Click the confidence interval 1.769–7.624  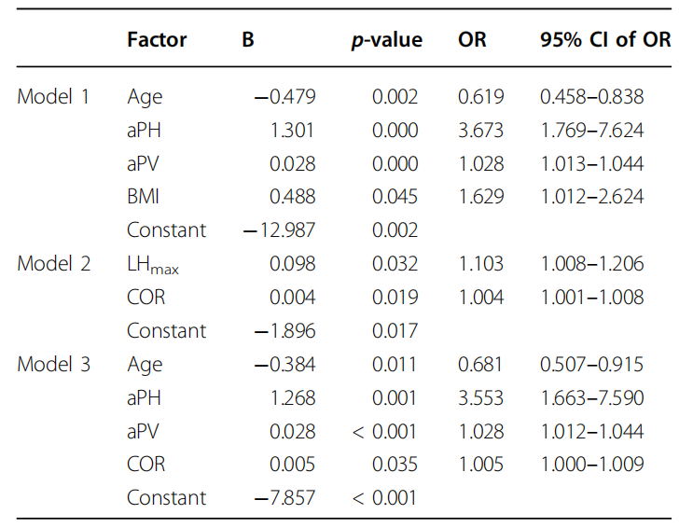point(591,130)
